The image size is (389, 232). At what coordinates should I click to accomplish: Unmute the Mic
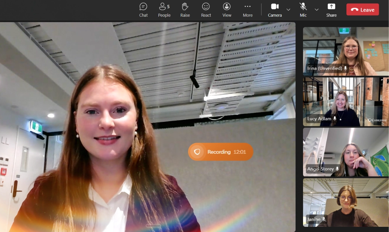pyautogui.click(x=303, y=10)
